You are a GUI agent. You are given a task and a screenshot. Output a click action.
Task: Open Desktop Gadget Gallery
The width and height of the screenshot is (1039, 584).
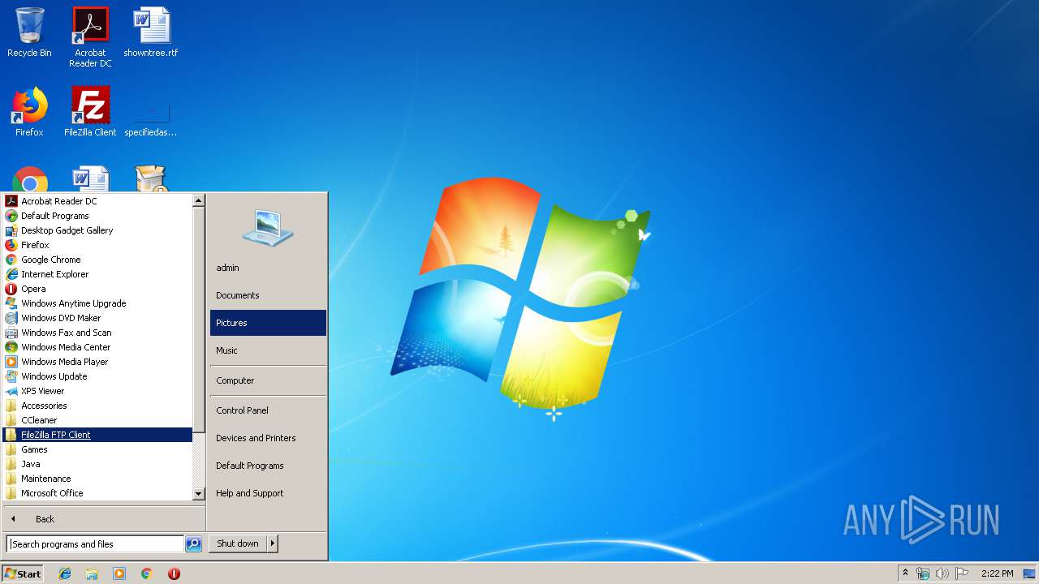coord(97,230)
